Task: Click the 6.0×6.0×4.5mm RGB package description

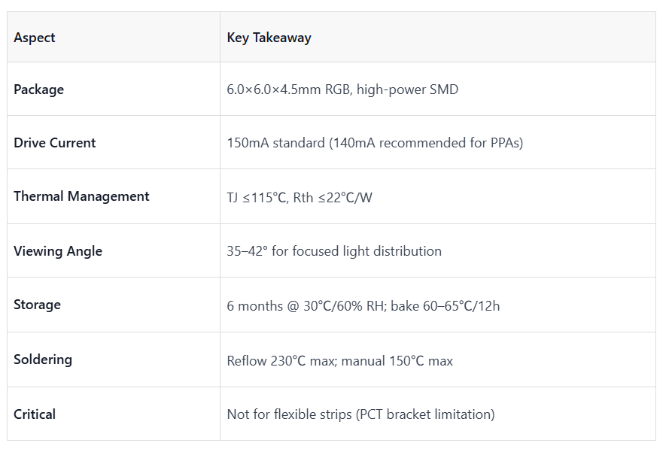Action: tap(342, 89)
